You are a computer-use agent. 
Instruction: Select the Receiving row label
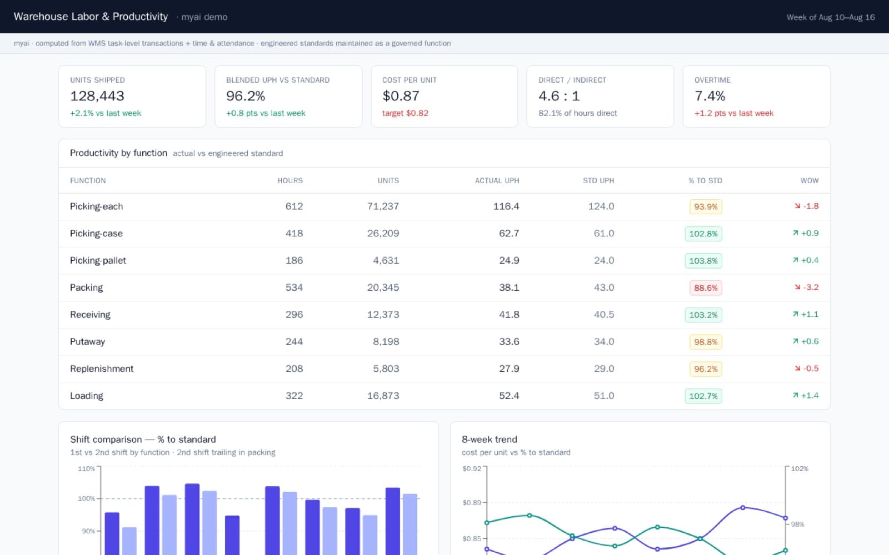(x=90, y=315)
